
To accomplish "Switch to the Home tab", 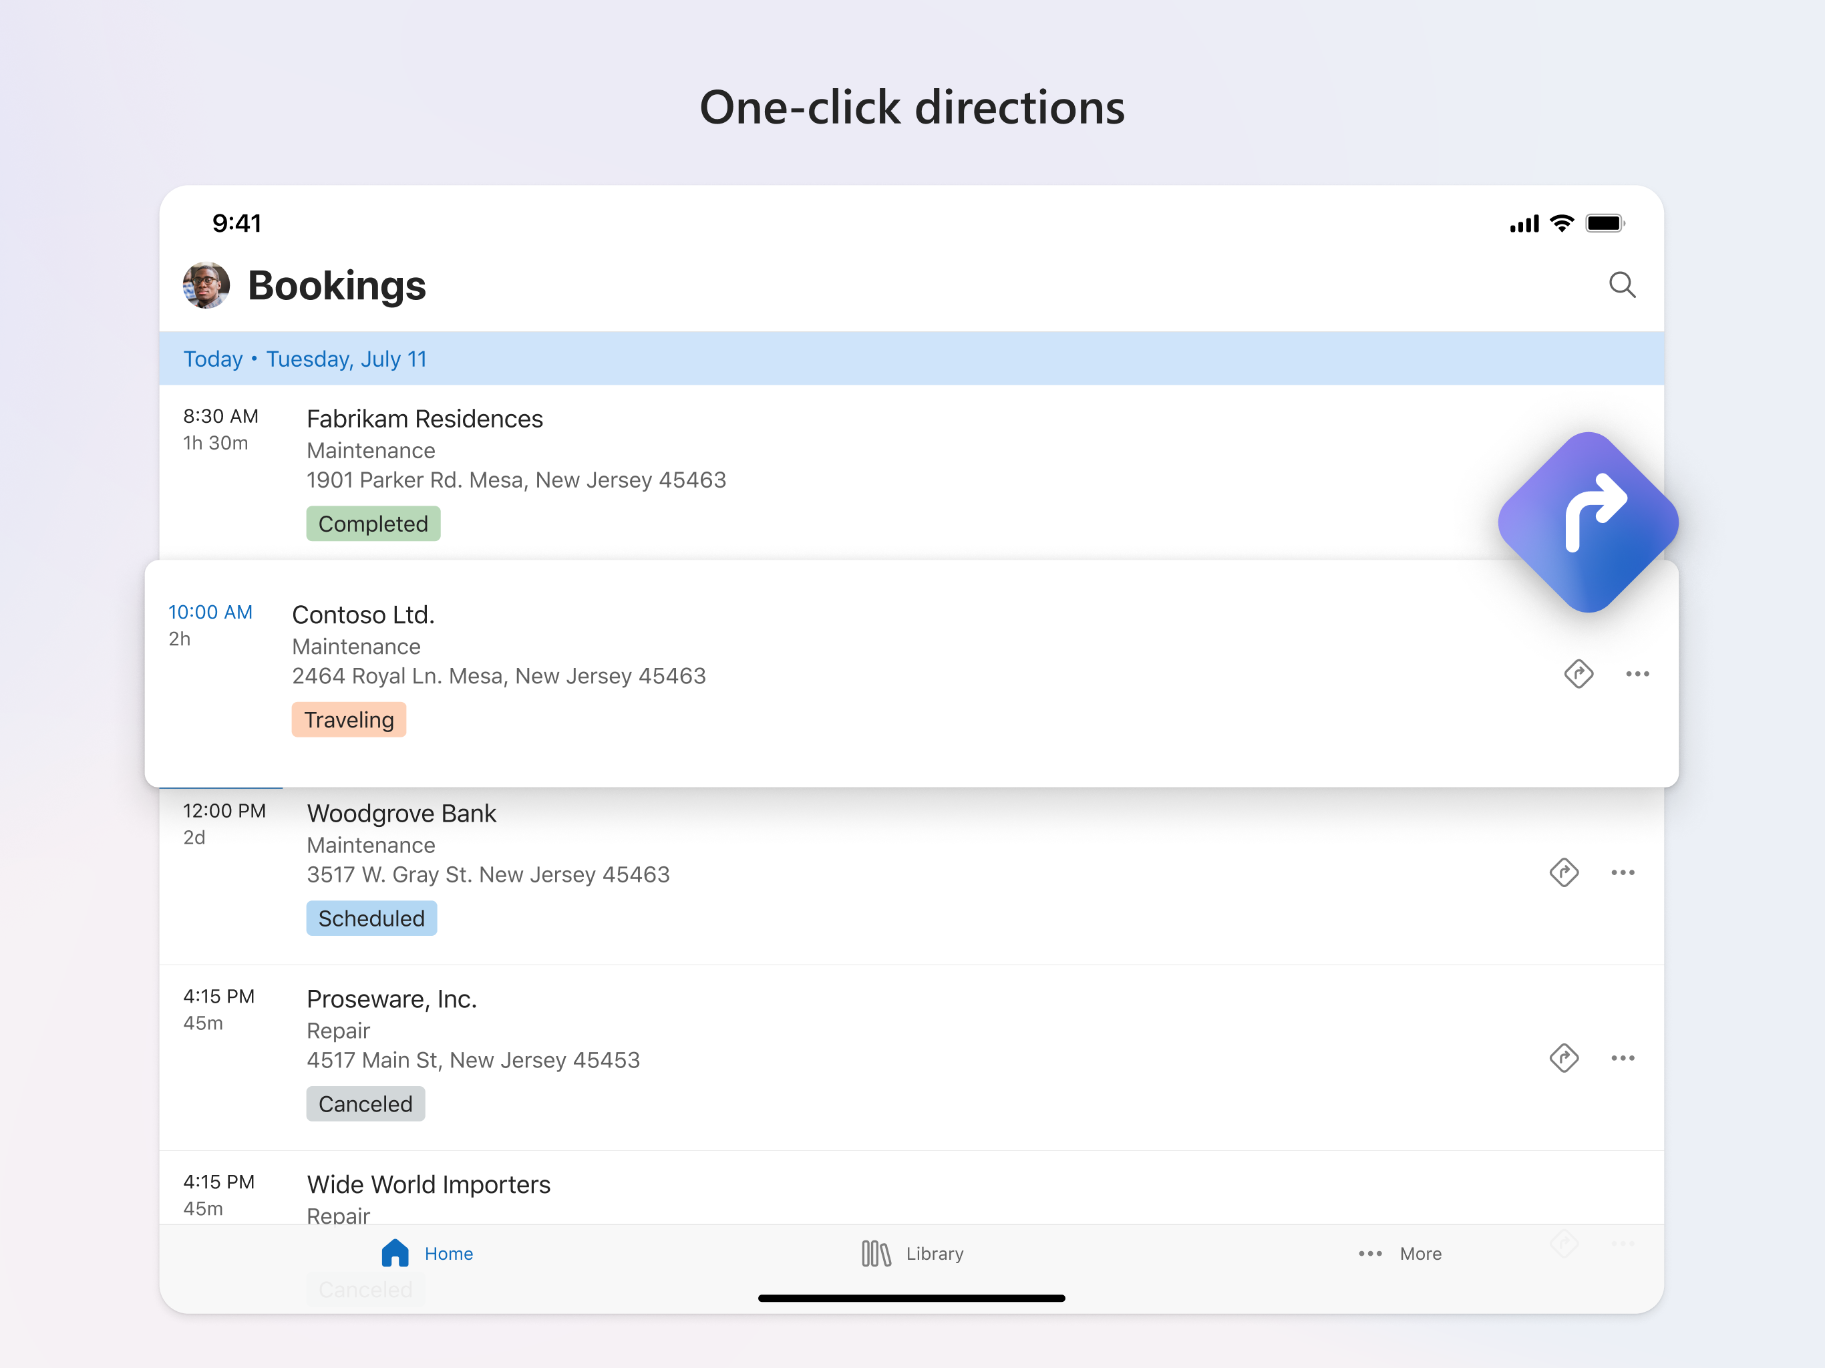I will [448, 1253].
